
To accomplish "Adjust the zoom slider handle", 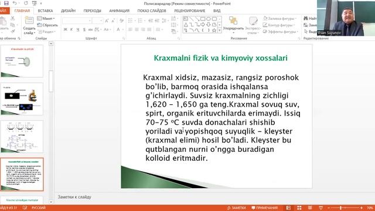I will 340,207.
